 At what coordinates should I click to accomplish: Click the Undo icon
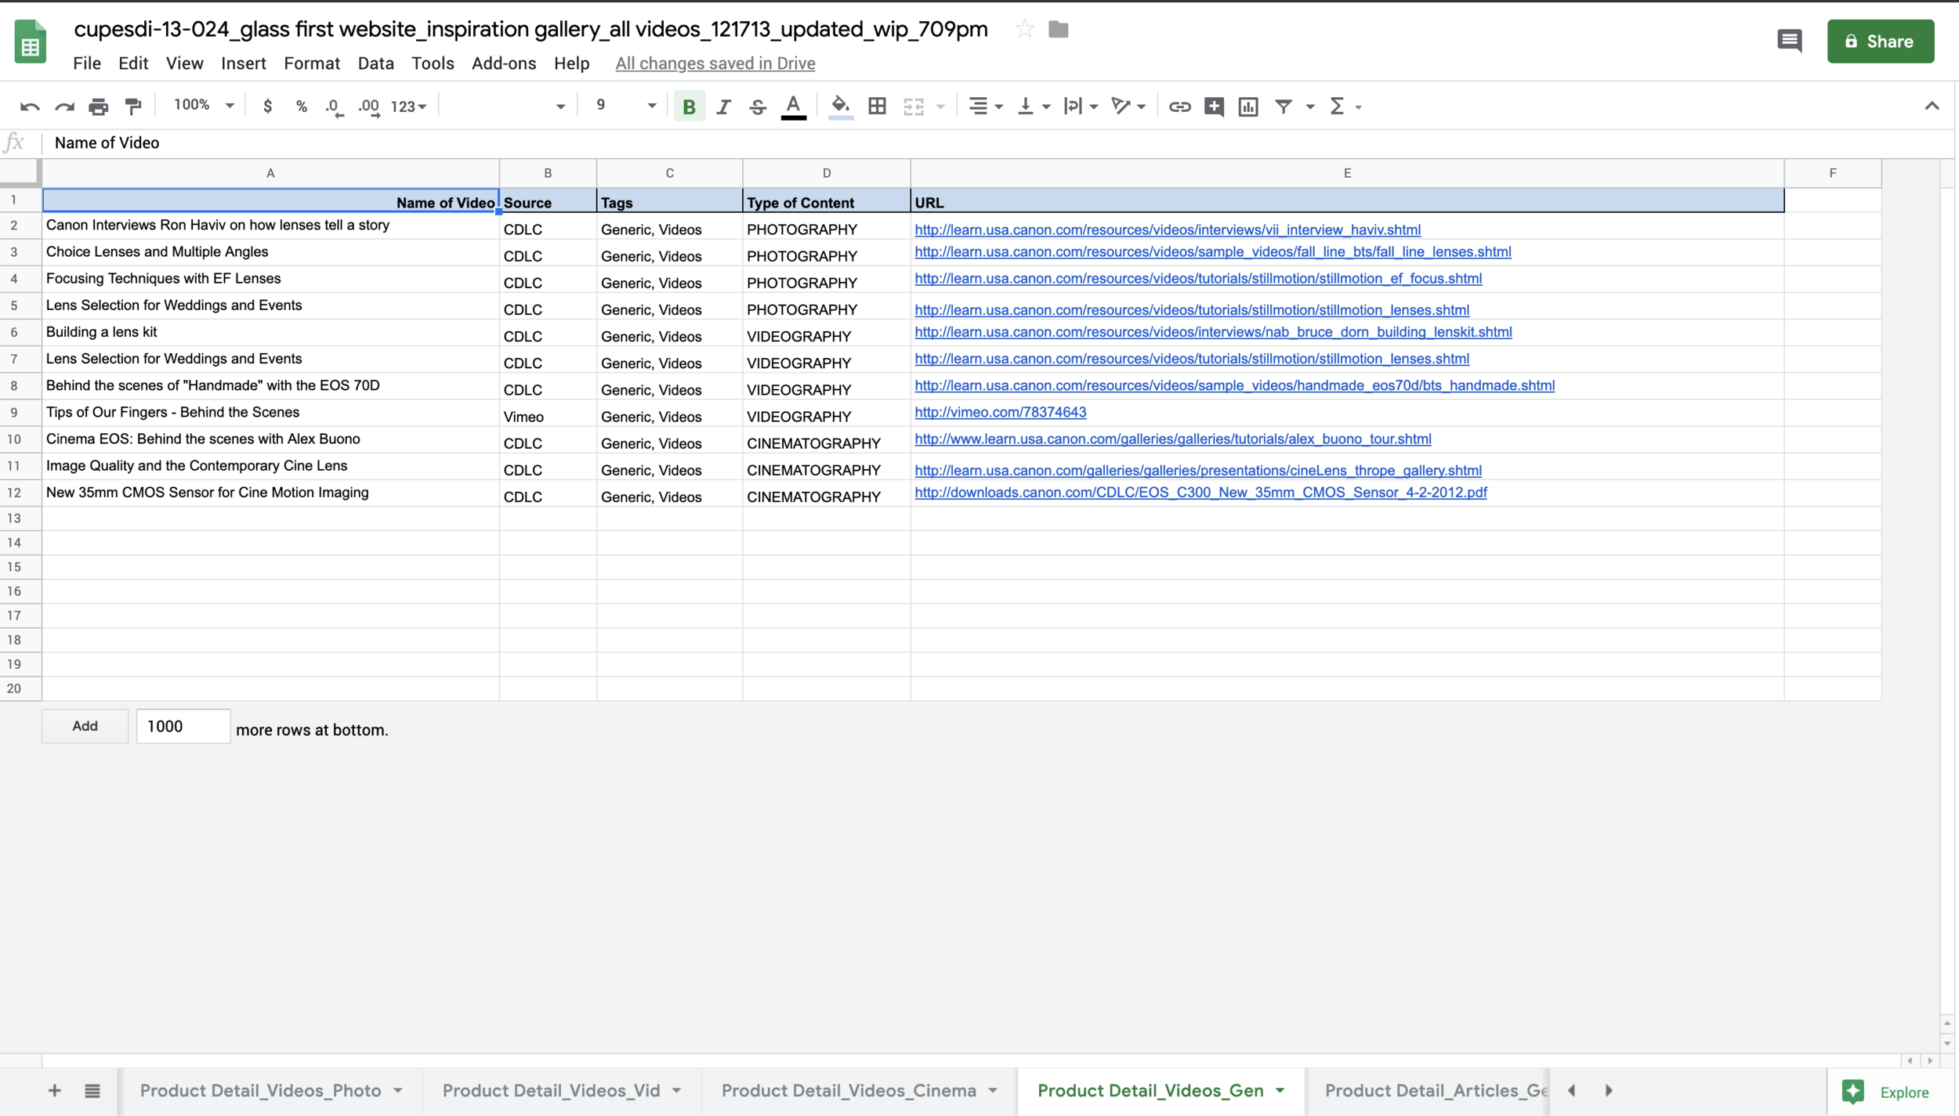pos(30,107)
